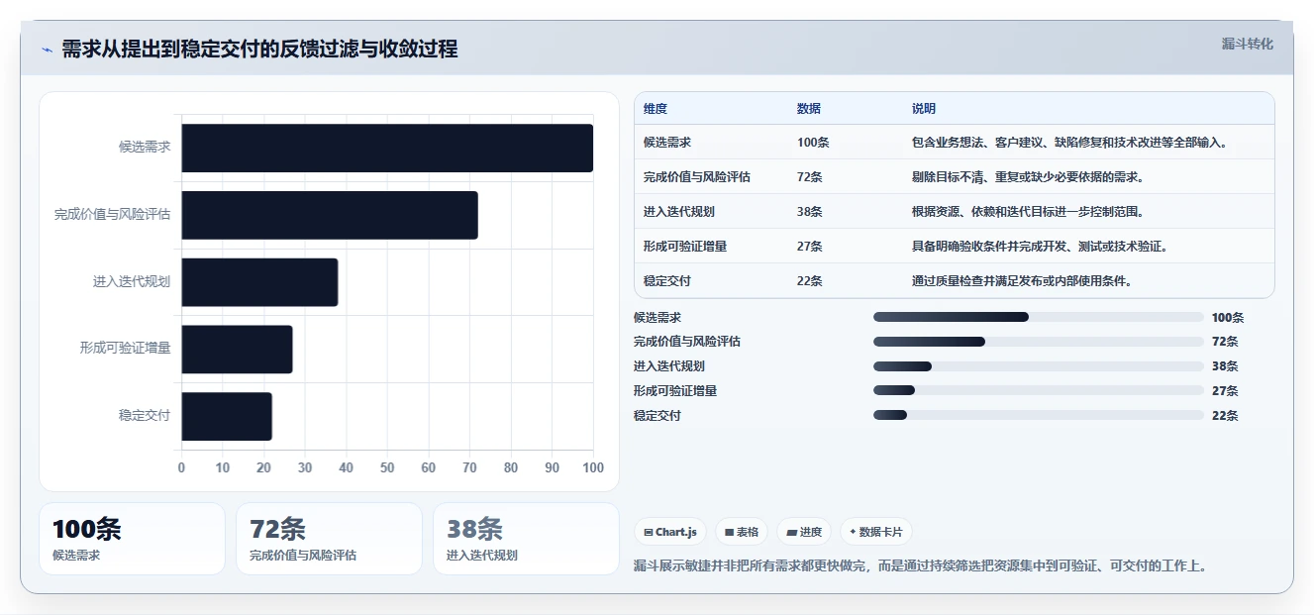
Task: Click the footer note starting 漏斗展示敏捷
Action: click(x=920, y=566)
